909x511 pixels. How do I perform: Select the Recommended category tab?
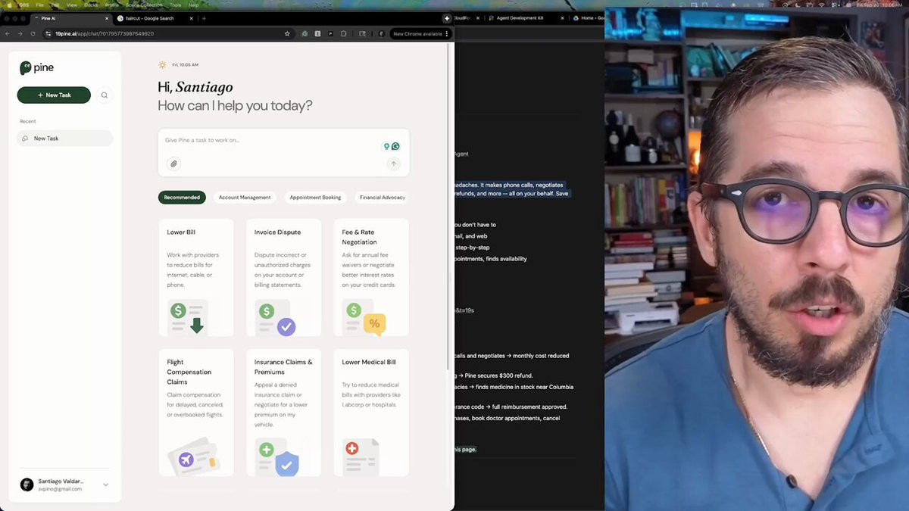pyautogui.click(x=182, y=198)
